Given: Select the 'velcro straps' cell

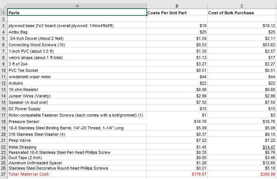Looking at the screenshot, I should coord(77,58).
